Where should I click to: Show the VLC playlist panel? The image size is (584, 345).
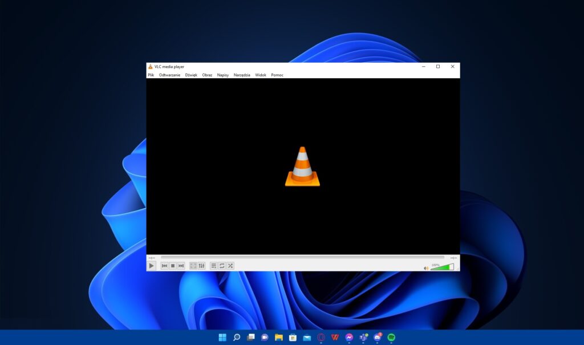(213, 266)
